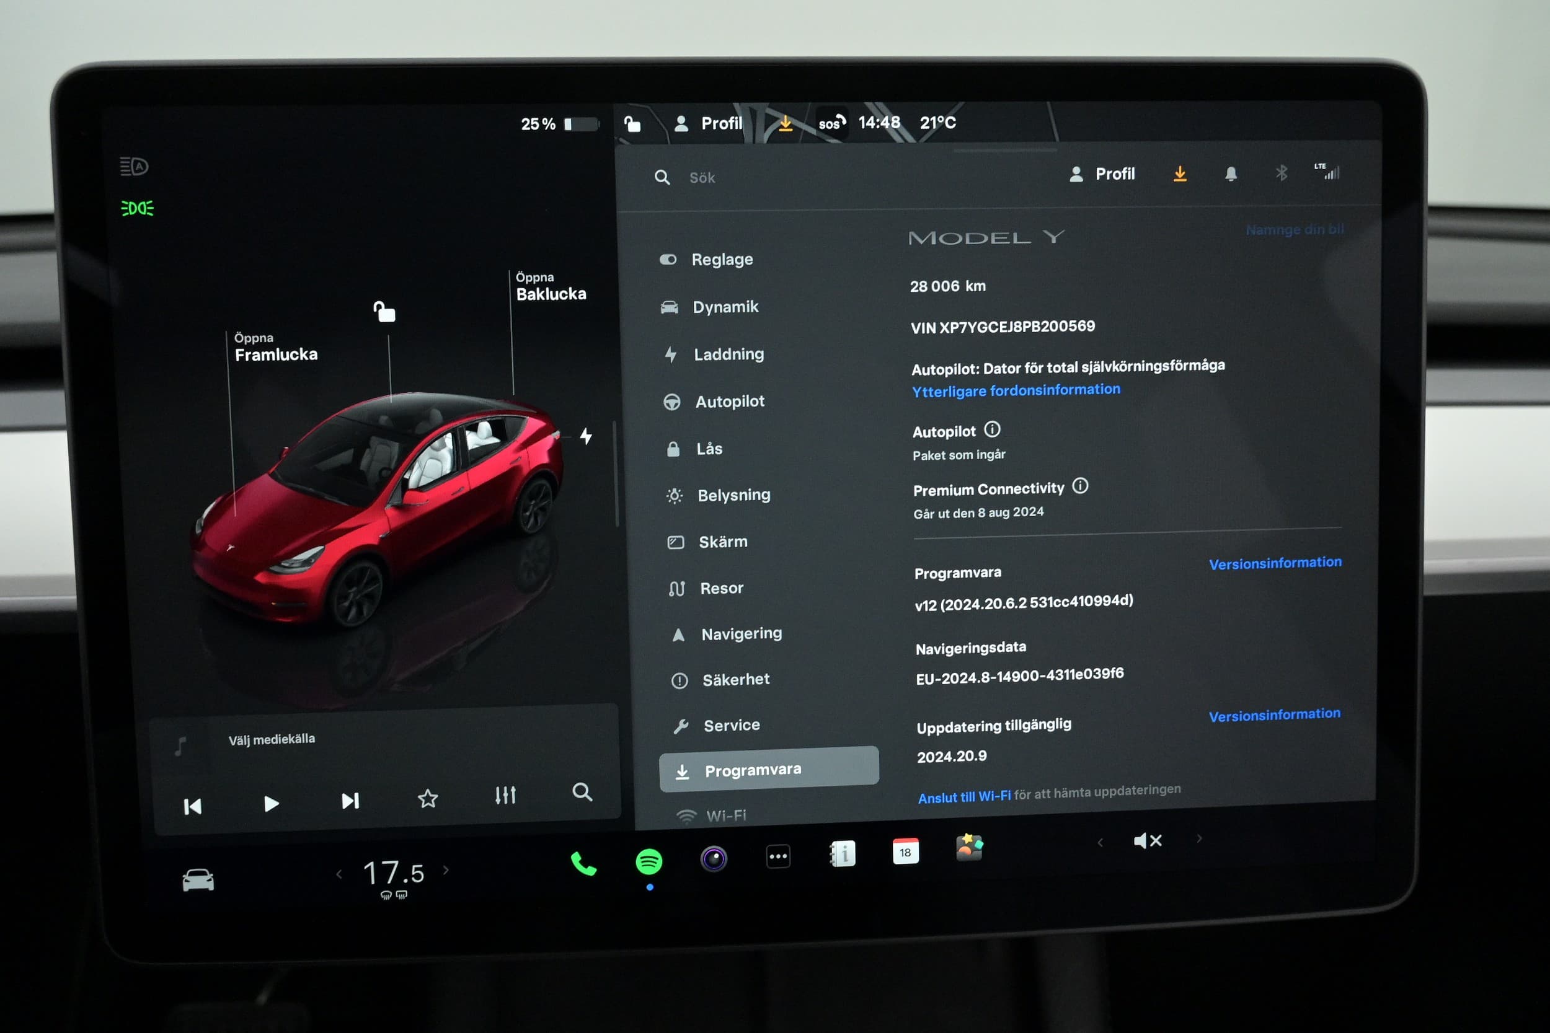Lower the cabin temperature with the left chevron
1550x1033 pixels.
coord(339,874)
